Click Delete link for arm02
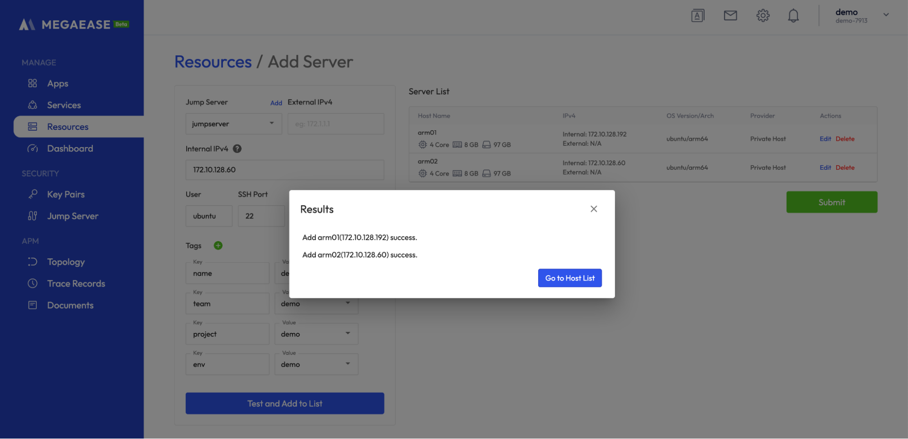Screen dimensions: 908x439 coord(845,168)
